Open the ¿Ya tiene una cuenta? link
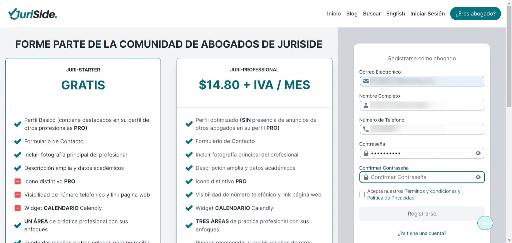The height and width of the screenshot is (243, 512). click(422, 233)
